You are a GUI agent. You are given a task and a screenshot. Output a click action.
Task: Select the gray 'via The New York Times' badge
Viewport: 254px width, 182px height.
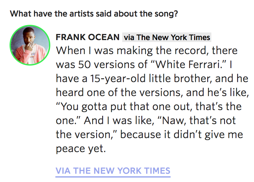167,37
